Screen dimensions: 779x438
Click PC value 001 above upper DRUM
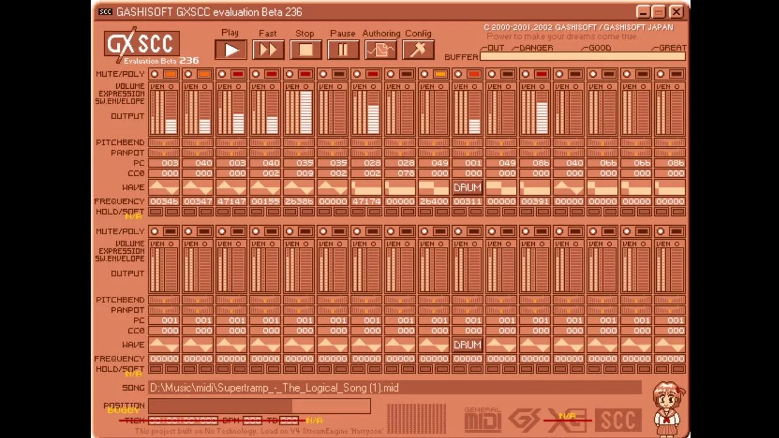[467, 164]
